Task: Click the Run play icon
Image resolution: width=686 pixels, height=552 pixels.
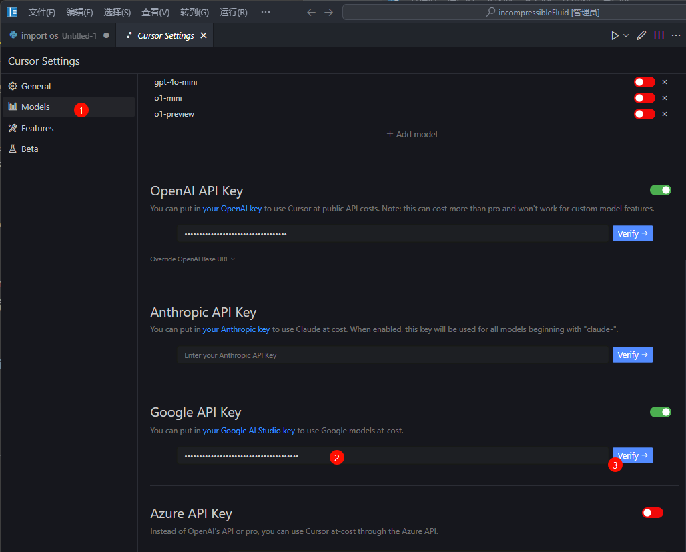Action: pos(615,35)
